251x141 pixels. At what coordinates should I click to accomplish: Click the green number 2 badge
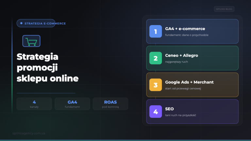(156, 58)
